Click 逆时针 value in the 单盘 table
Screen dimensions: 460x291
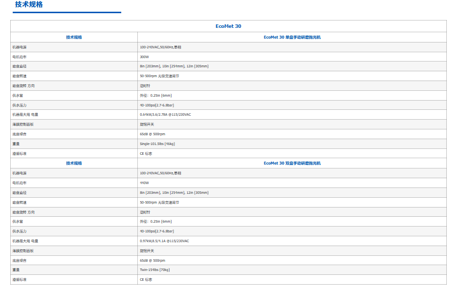pyautogui.click(x=145, y=86)
